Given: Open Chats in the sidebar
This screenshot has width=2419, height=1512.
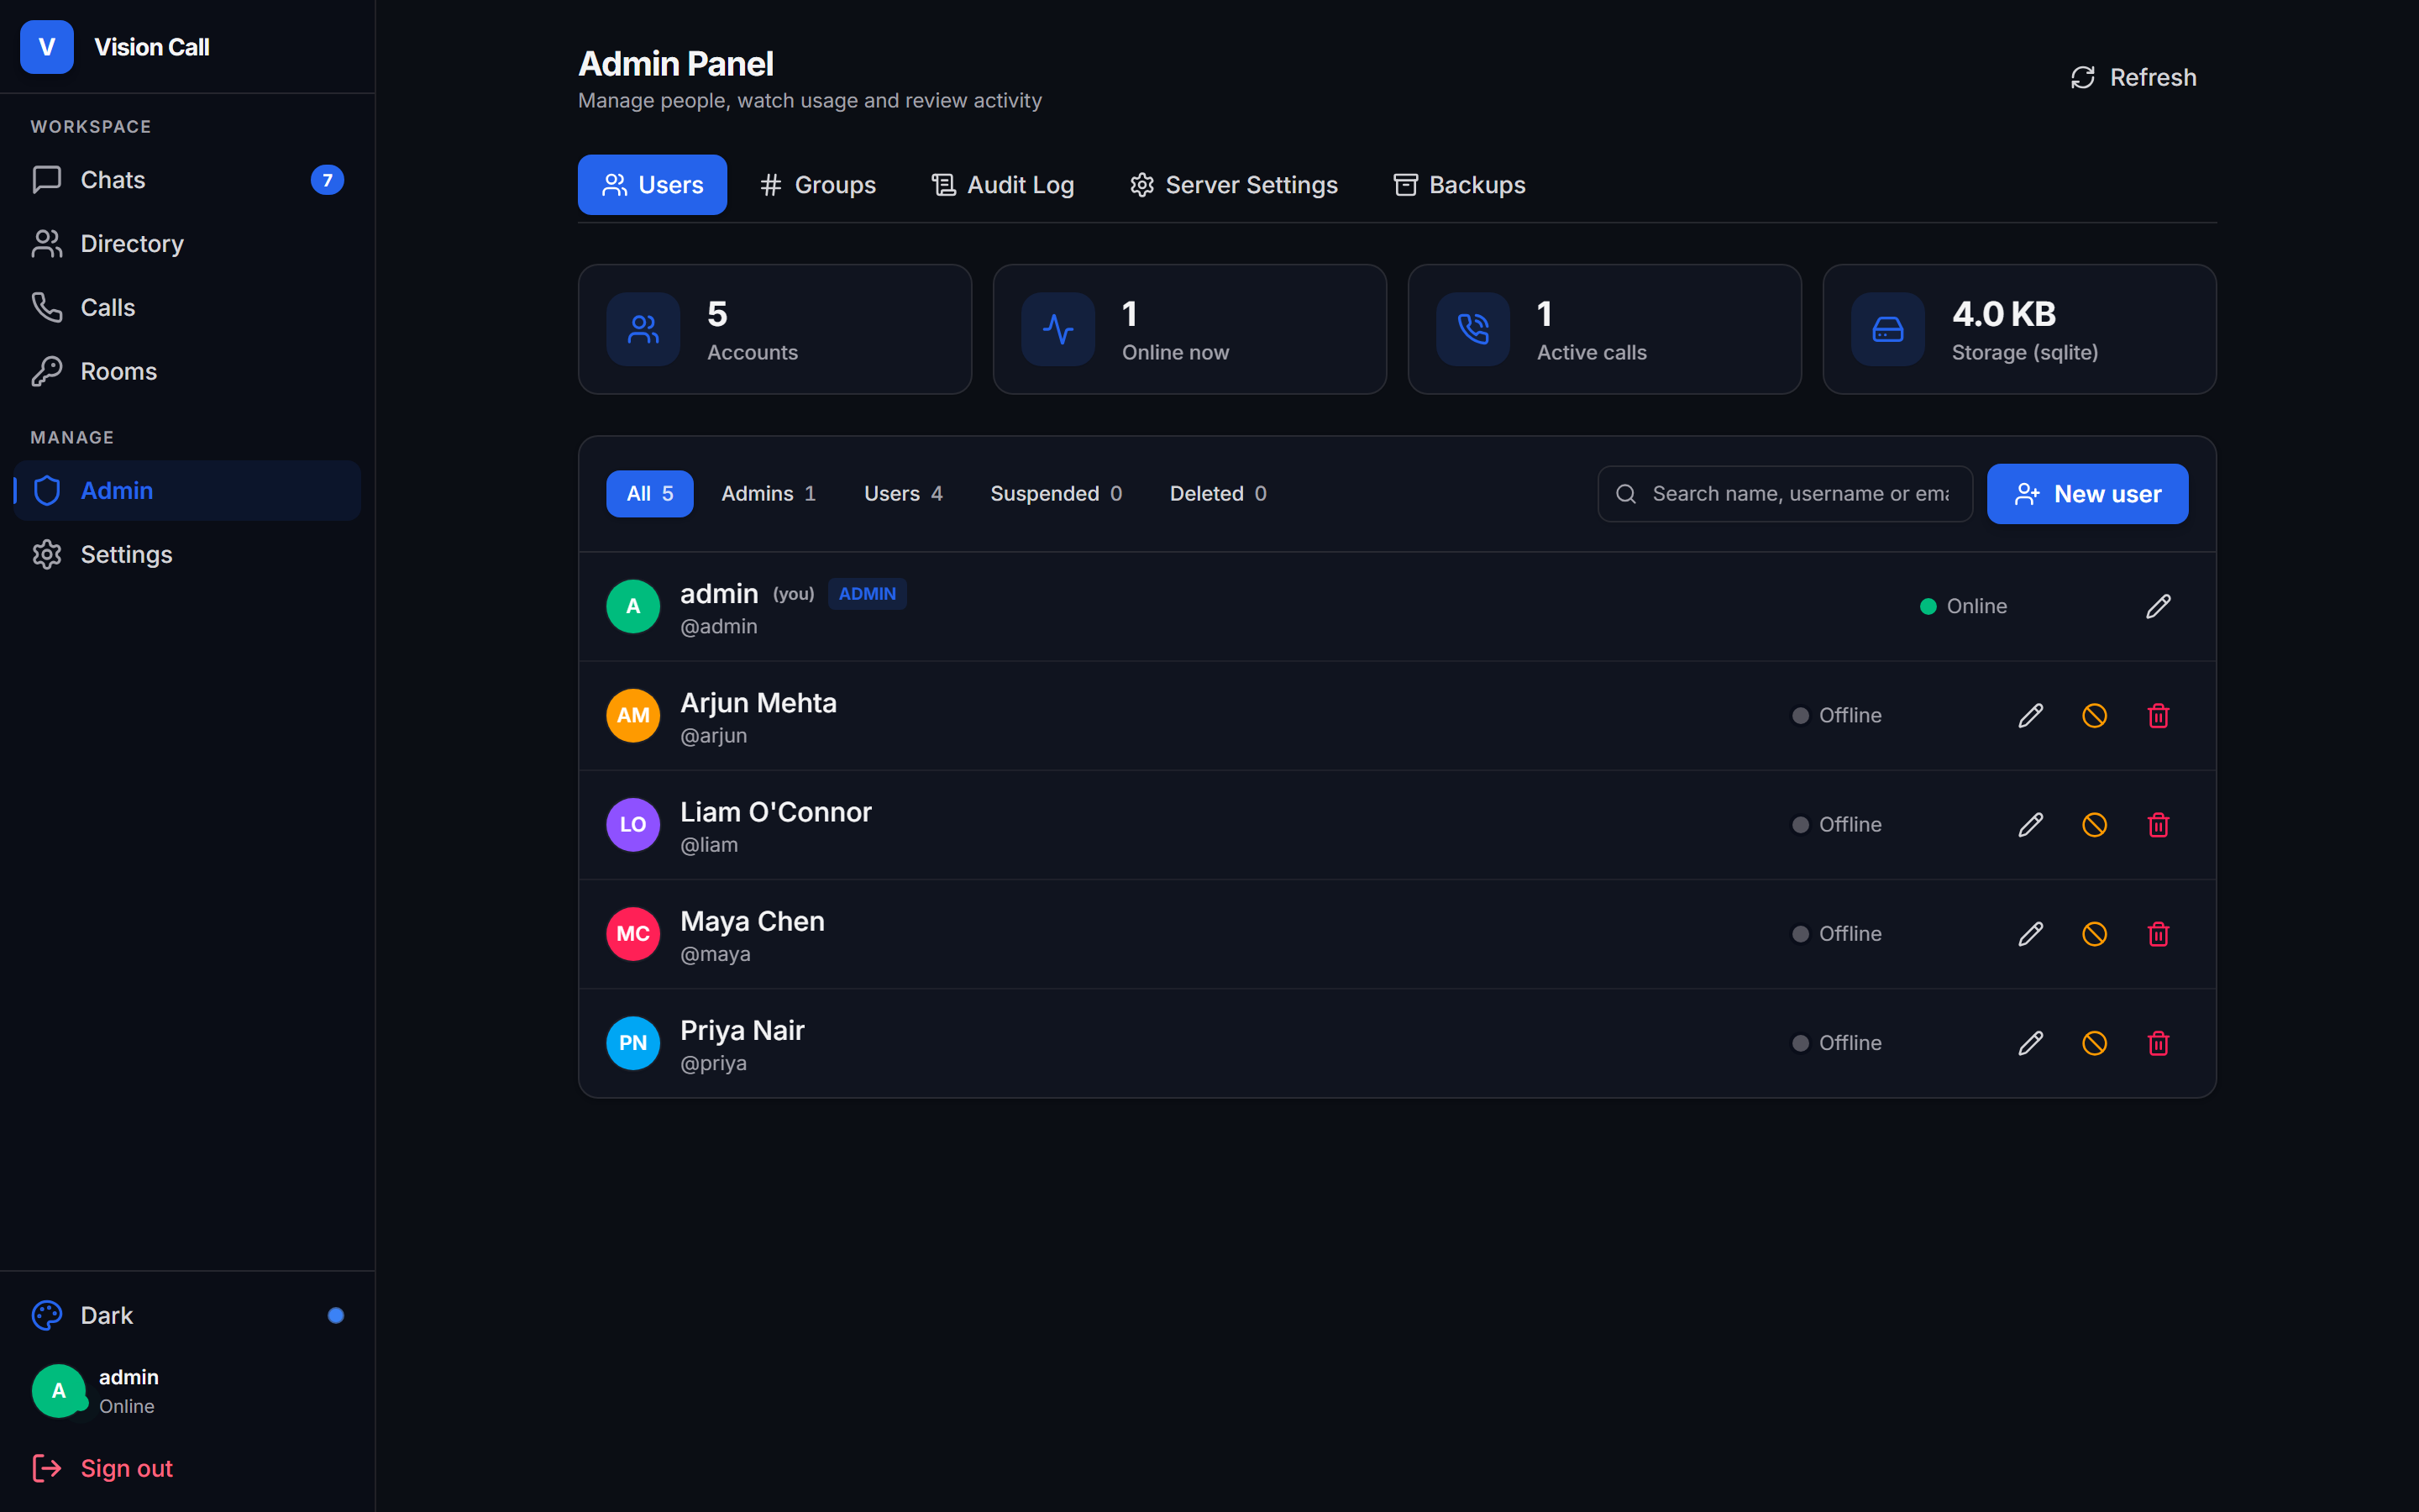Looking at the screenshot, I should pyautogui.click(x=187, y=180).
